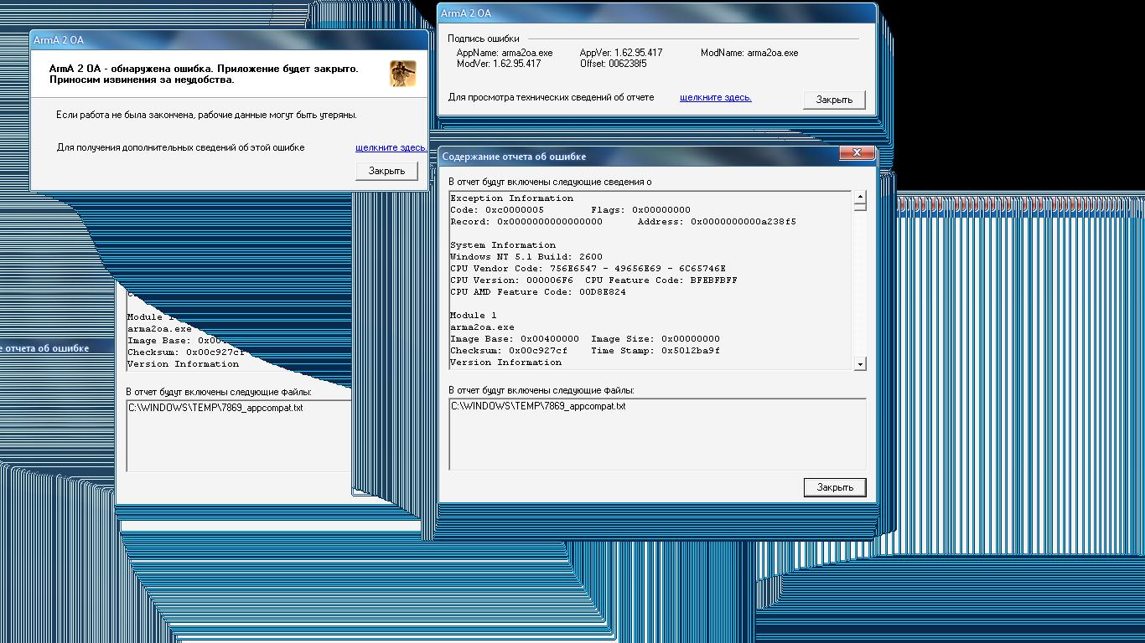Viewport: 1145px width, 643px height.
Task: Click the "следующие файлы" label in the background report window
Action: tap(219, 392)
